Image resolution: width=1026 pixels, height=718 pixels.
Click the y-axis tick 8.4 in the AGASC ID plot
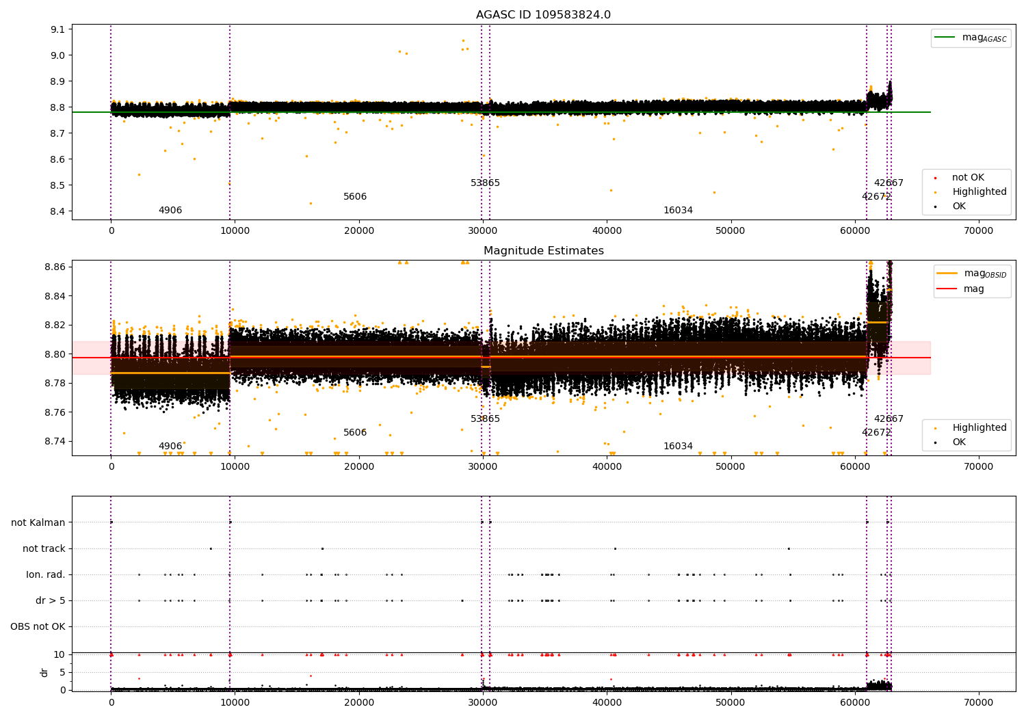[x=57, y=211]
